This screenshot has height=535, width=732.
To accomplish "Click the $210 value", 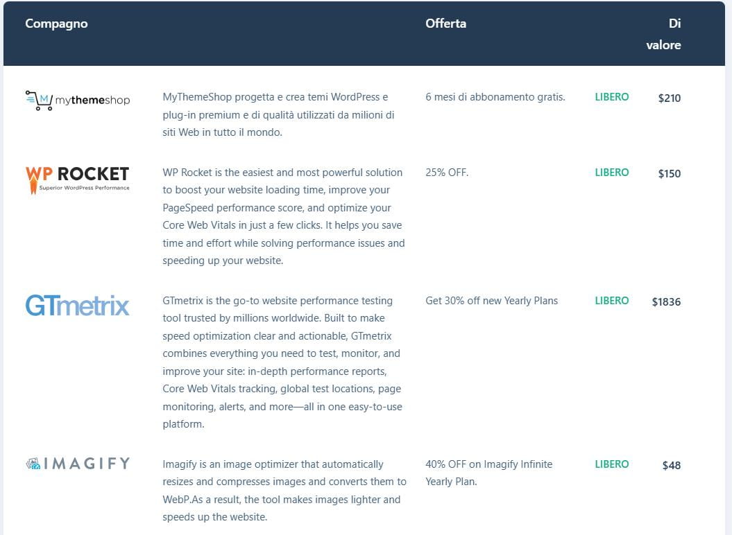I will coord(669,98).
